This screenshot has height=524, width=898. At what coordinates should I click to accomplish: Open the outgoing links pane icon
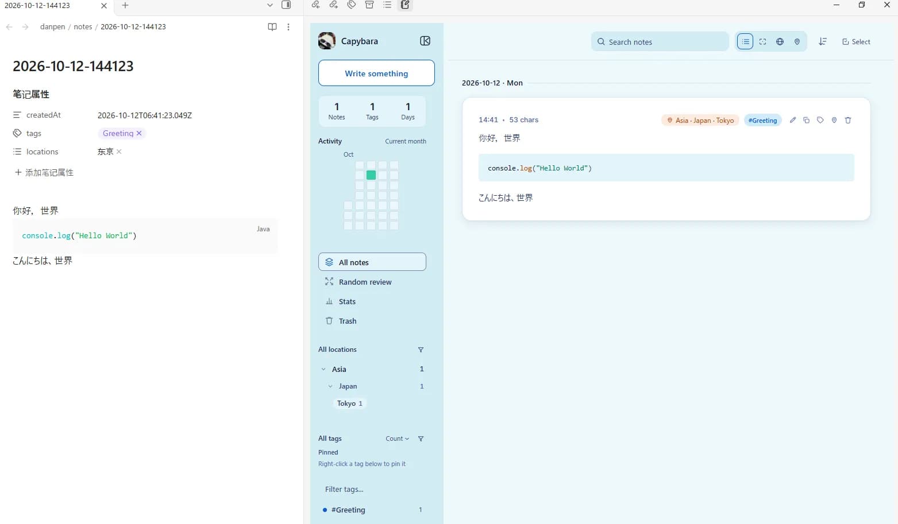tap(333, 5)
